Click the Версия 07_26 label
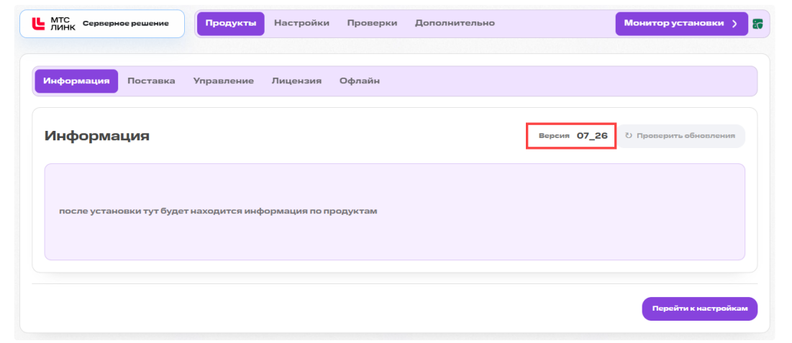The width and height of the screenshot is (792, 343). pos(573,136)
